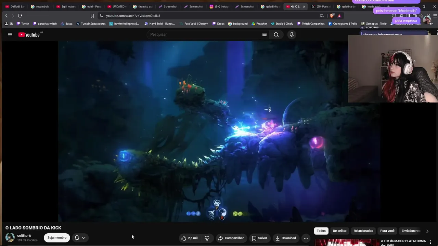Image resolution: width=438 pixels, height=246 pixels.
Task: Close the active YouTube tab
Action: point(304,6)
